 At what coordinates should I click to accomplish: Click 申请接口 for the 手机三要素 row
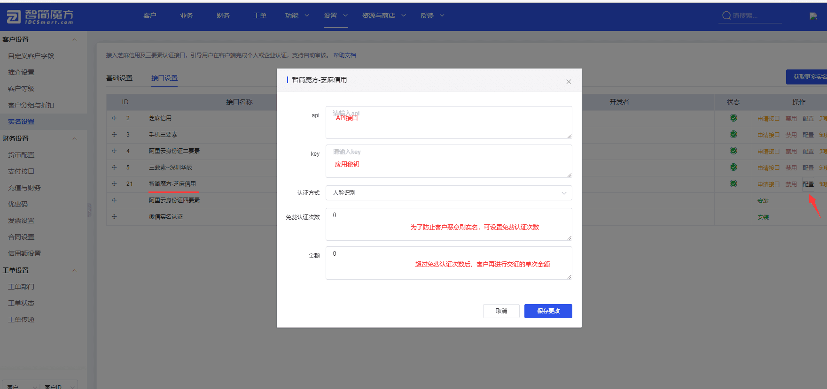[x=768, y=135]
